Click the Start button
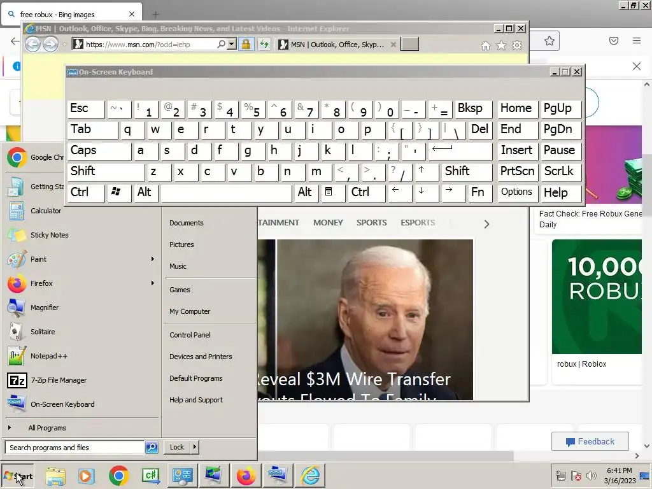This screenshot has height=489, width=652. [17, 476]
